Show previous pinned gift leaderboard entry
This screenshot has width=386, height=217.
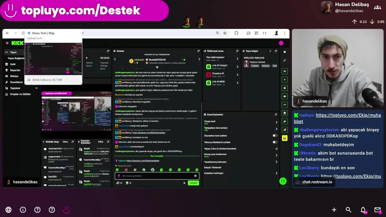pyautogui.click(x=115, y=59)
